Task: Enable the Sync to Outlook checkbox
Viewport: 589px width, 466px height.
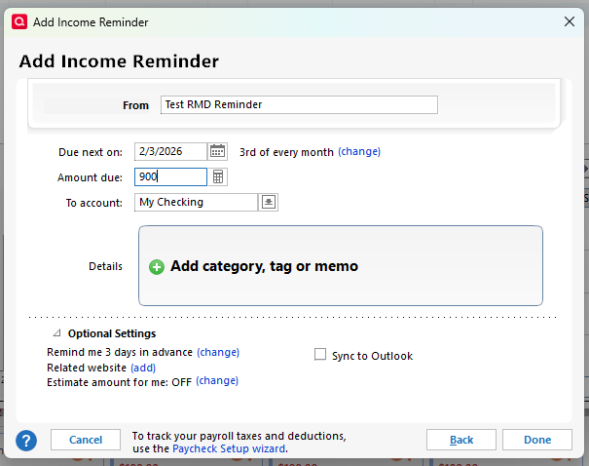Action: (x=320, y=355)
